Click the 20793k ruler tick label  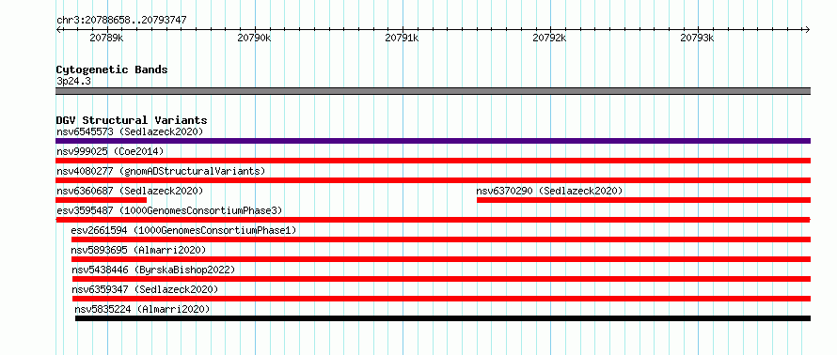pos(697,39)
